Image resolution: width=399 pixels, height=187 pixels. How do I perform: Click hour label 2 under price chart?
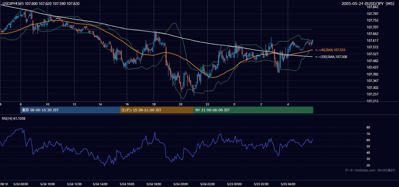(x=261, y=104)
